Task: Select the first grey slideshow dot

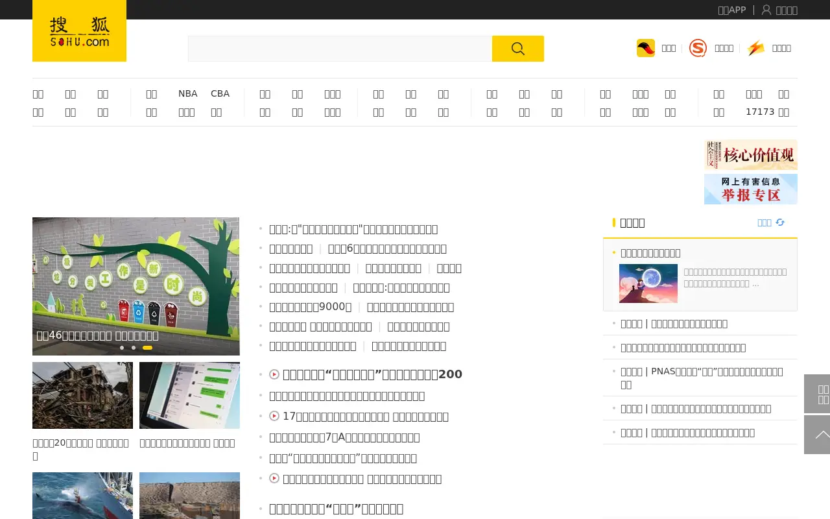Action: coord(122,348)
